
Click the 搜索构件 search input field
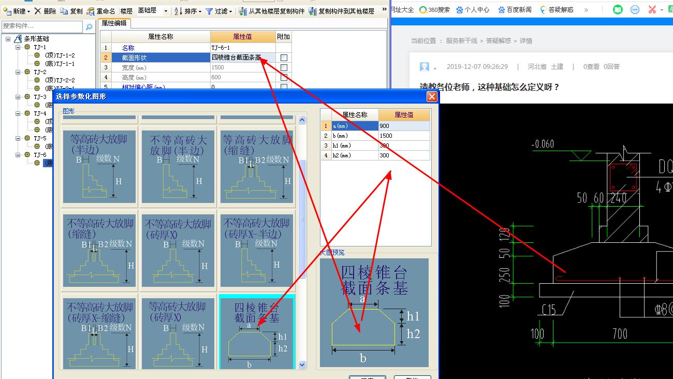[x=41, y=26]
